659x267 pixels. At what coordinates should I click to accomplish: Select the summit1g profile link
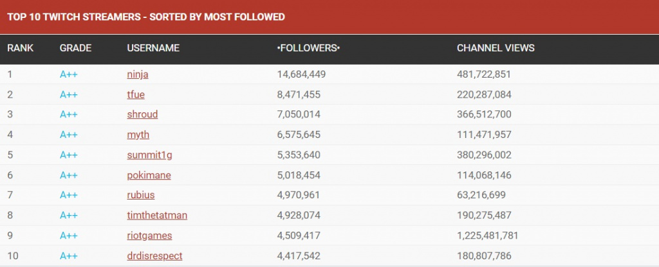(149, 155)
